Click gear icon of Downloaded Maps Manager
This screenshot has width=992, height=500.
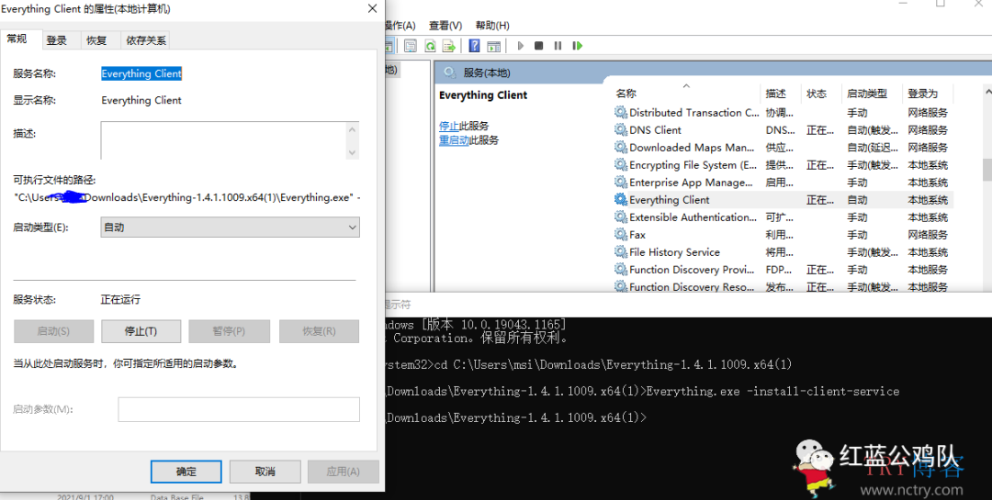pos(621,148)
